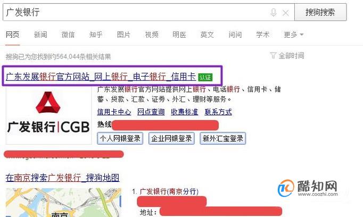Screen dimensions: 363x217
Task: Click the 搜狗搜索 search button
Action: coord(320,12)
